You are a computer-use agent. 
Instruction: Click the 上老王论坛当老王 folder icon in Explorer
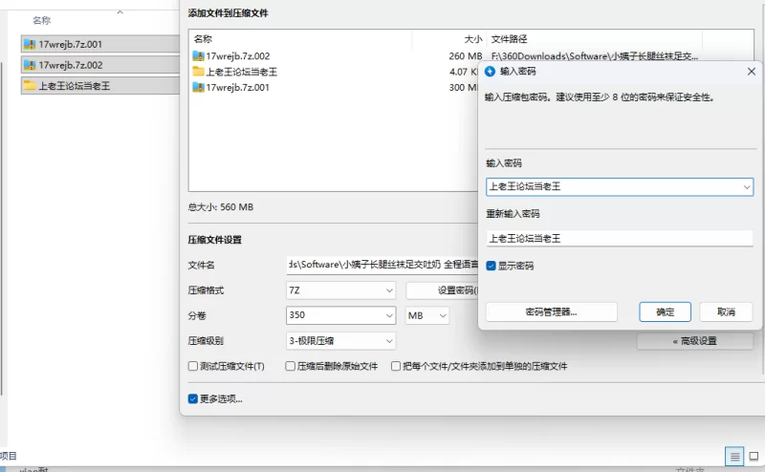click(30, 85)
